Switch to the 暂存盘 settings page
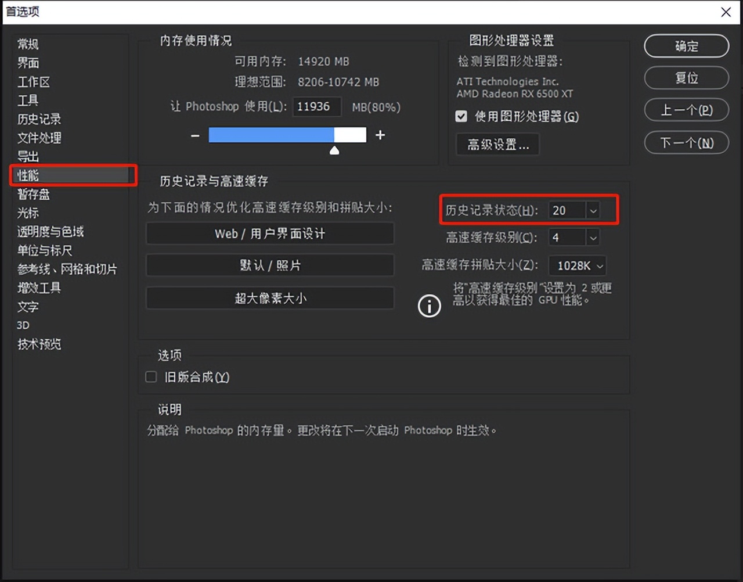743x582 pixels. click(33, 195)
